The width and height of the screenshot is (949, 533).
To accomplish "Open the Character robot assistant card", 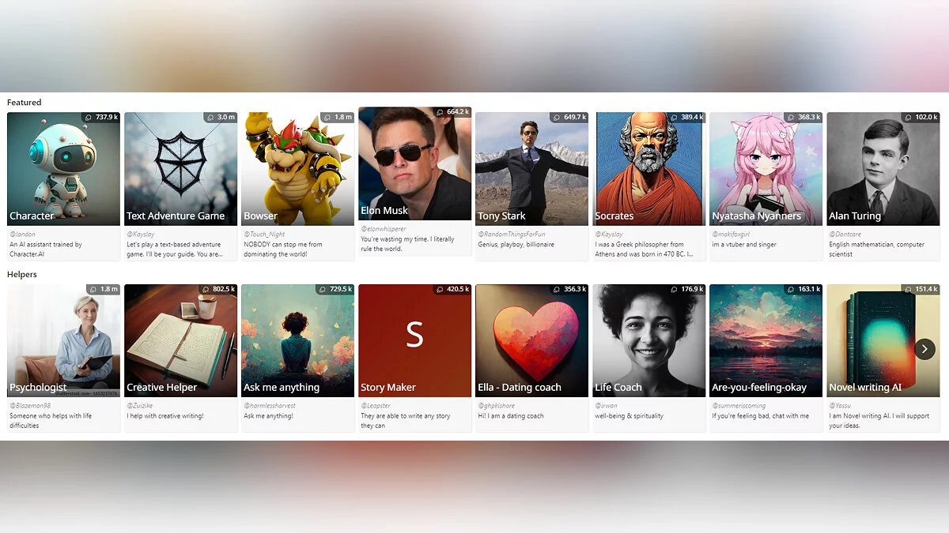I will [x=63, y=186].
